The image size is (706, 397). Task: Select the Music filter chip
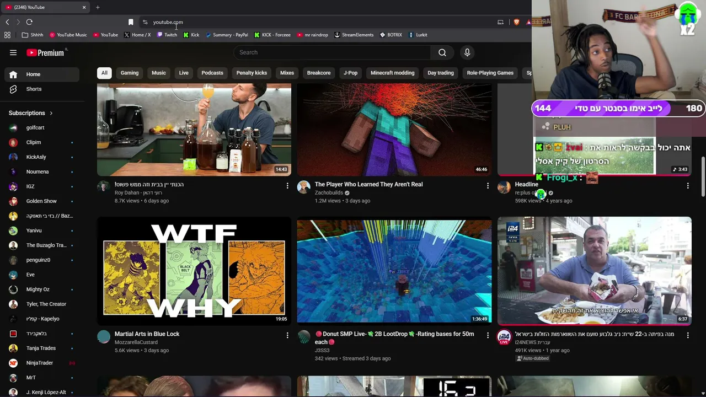(159, 73)
